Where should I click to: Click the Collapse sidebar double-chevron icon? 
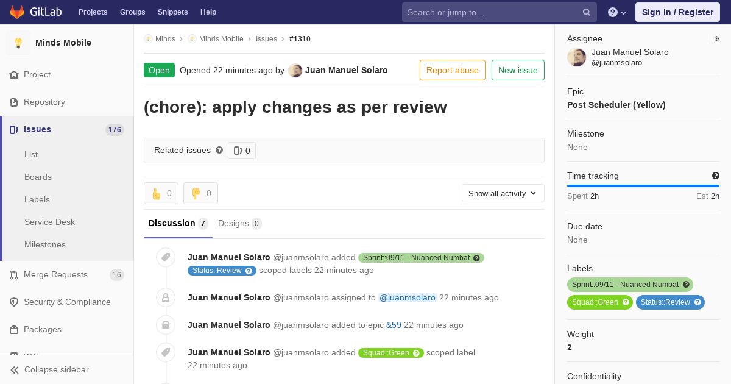pos(15,370)
